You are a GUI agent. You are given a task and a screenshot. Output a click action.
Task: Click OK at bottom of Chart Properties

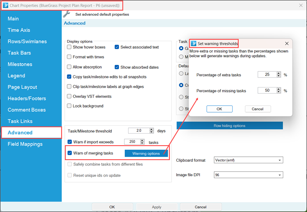click(112, 207)
